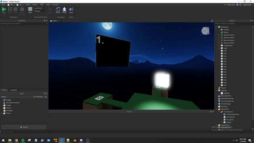
Task: Collapse the StarterPack node
Action: [216, 109]
